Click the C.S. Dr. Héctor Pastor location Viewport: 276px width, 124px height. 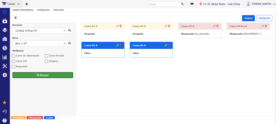(x=220, y=4)
